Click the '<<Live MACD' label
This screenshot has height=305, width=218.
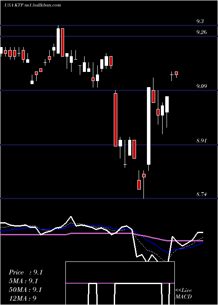point(184,293)
